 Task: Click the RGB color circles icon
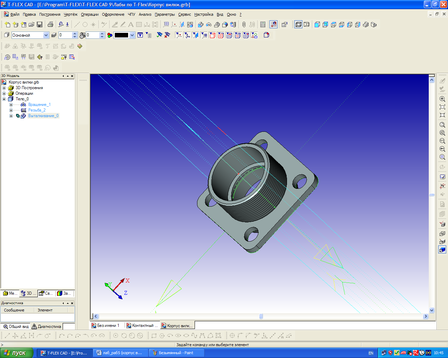click(110, 35)
